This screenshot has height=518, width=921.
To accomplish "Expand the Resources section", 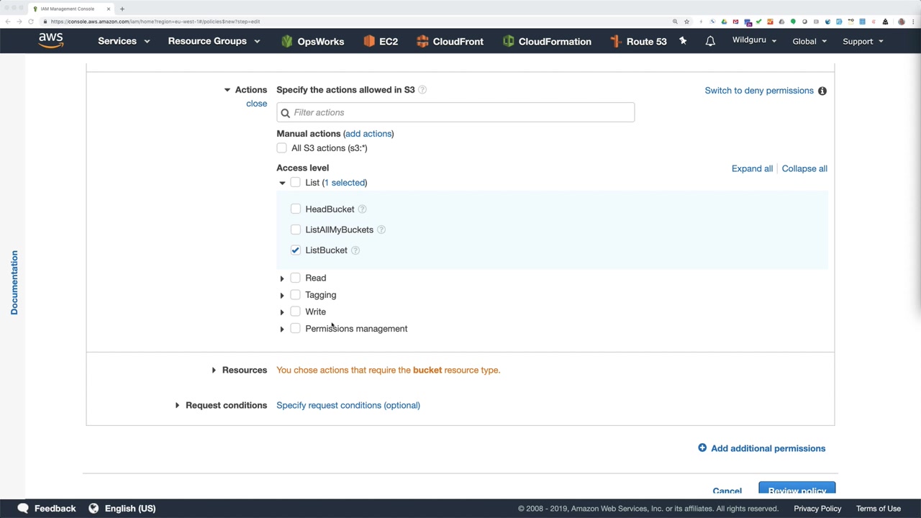I will (214, 370).
